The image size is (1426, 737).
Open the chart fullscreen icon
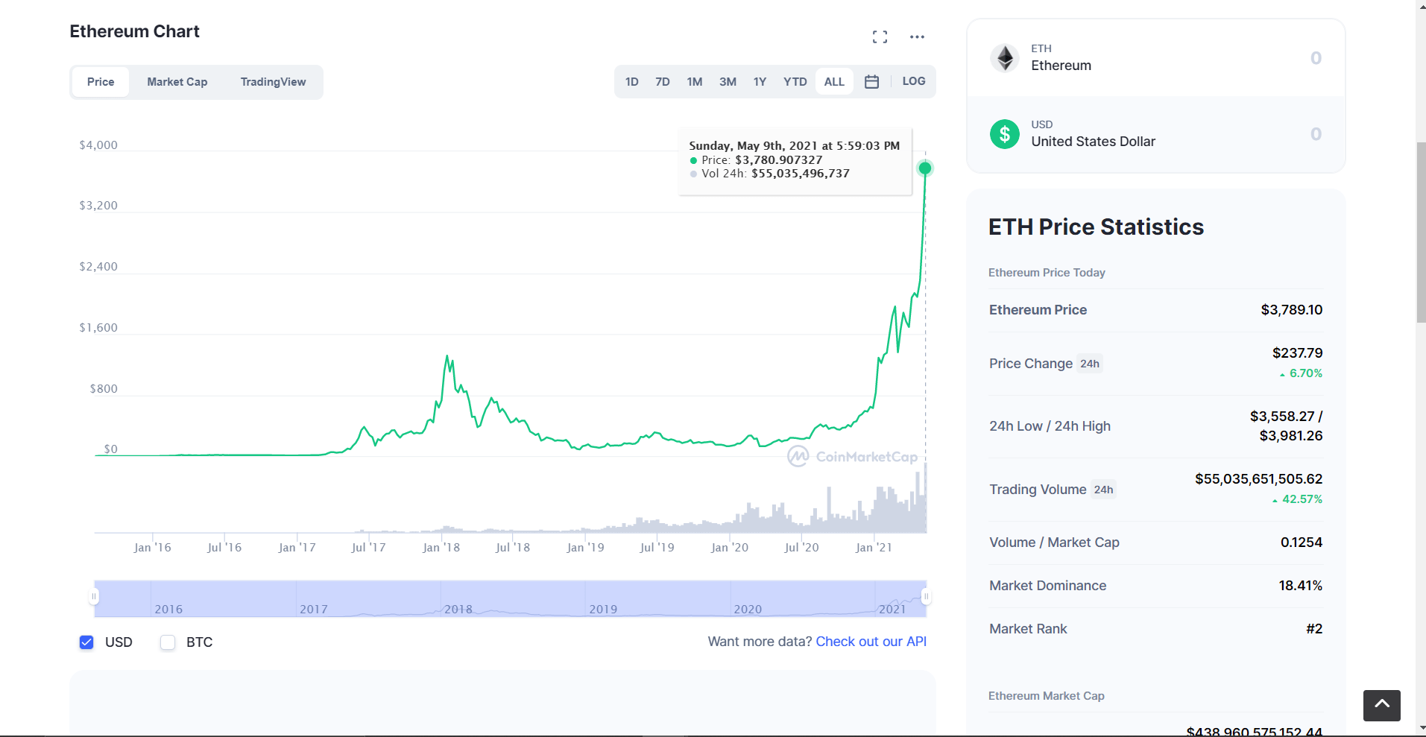pos(880,37)
